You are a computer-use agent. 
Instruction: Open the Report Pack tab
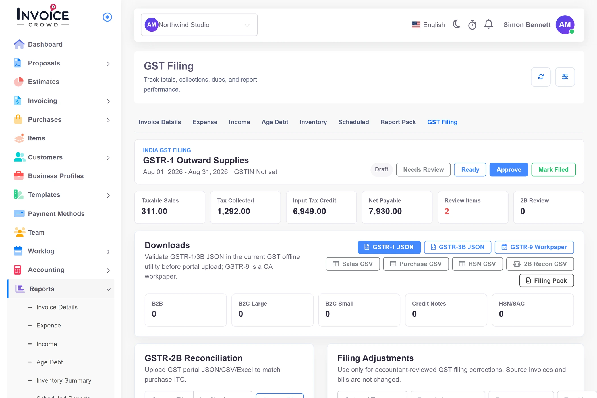pyautogui.click(x=398, y=122)
